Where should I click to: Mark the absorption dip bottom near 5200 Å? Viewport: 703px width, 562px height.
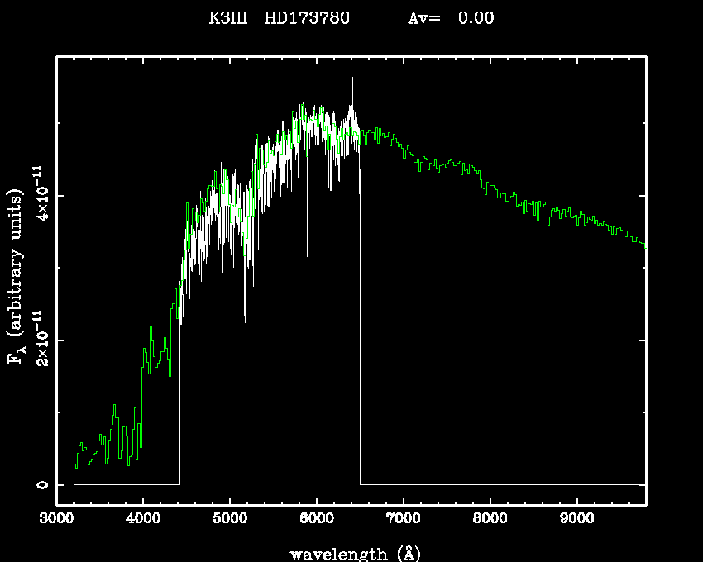(x=245, y=318)
